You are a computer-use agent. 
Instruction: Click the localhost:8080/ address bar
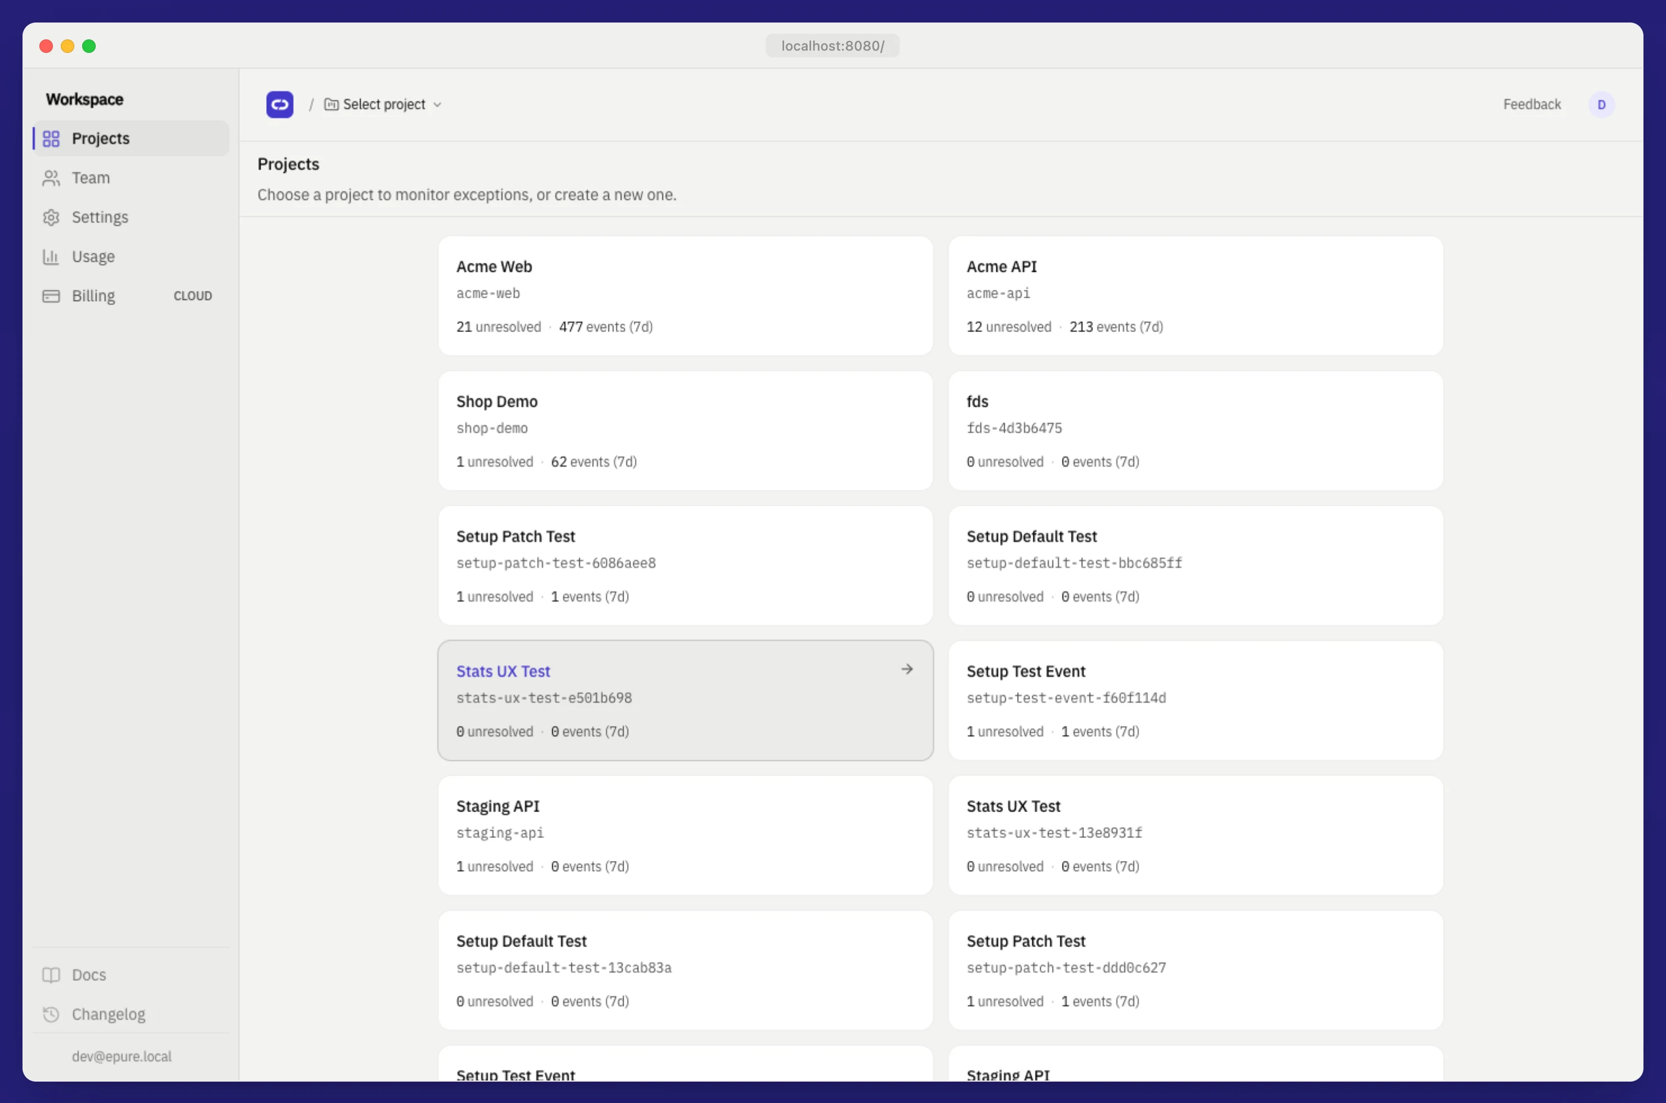tap(832, 46)
